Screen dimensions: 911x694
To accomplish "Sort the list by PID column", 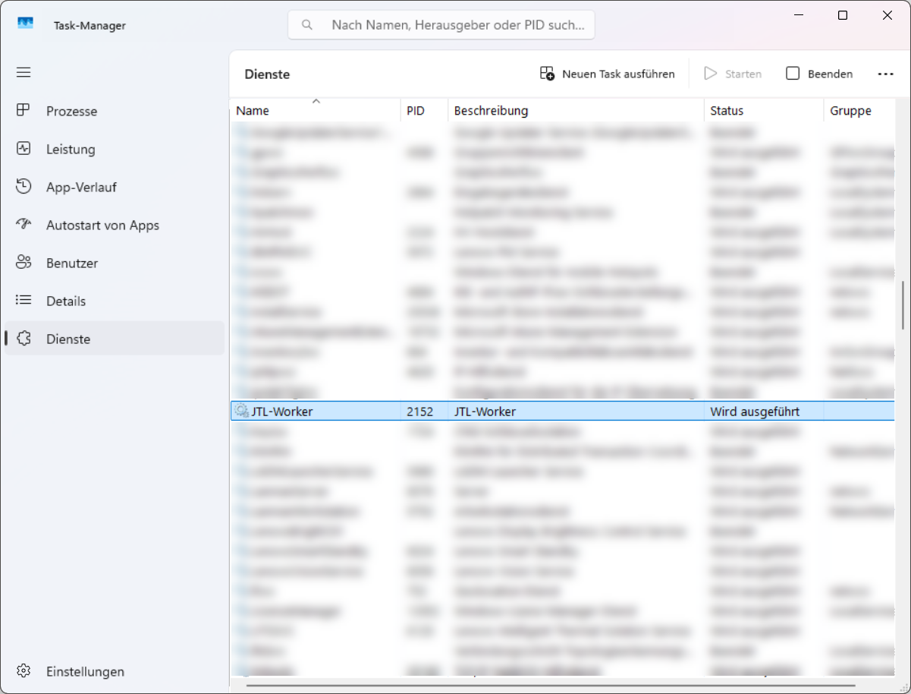I will [x=416, y=111].
